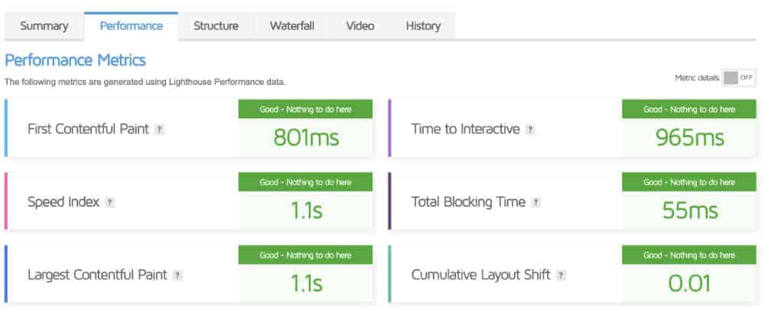Click help icon beside Cumulative Layout Shift
The width and height of the screenshot is (765, 311).
[561, 275]
